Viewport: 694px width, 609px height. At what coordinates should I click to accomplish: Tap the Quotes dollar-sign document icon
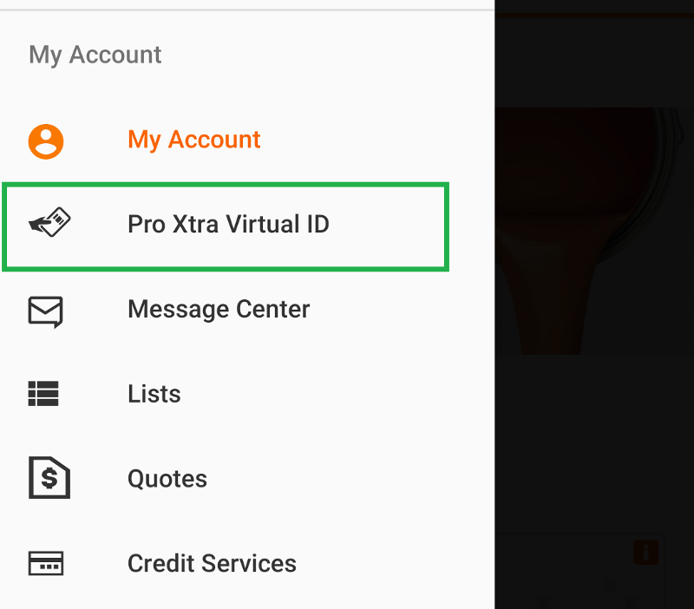49,478
